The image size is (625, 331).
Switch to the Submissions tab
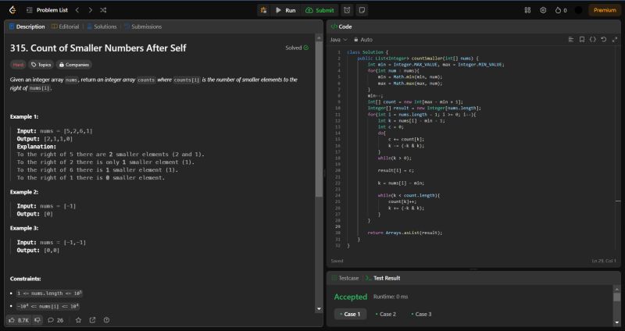[x=143, y=27]
